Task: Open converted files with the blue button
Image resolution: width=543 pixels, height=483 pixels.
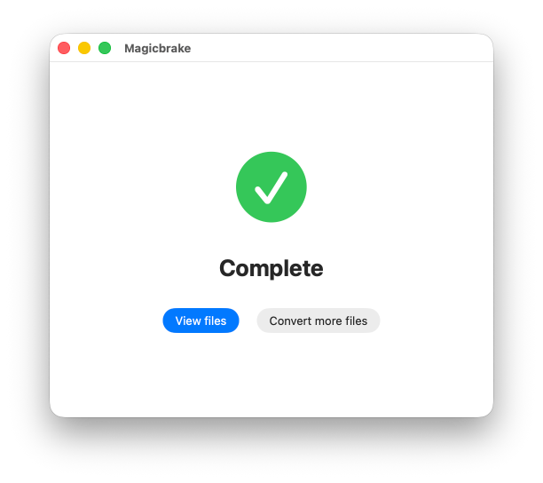Action: pyautogui.click(x=201, y=321)
